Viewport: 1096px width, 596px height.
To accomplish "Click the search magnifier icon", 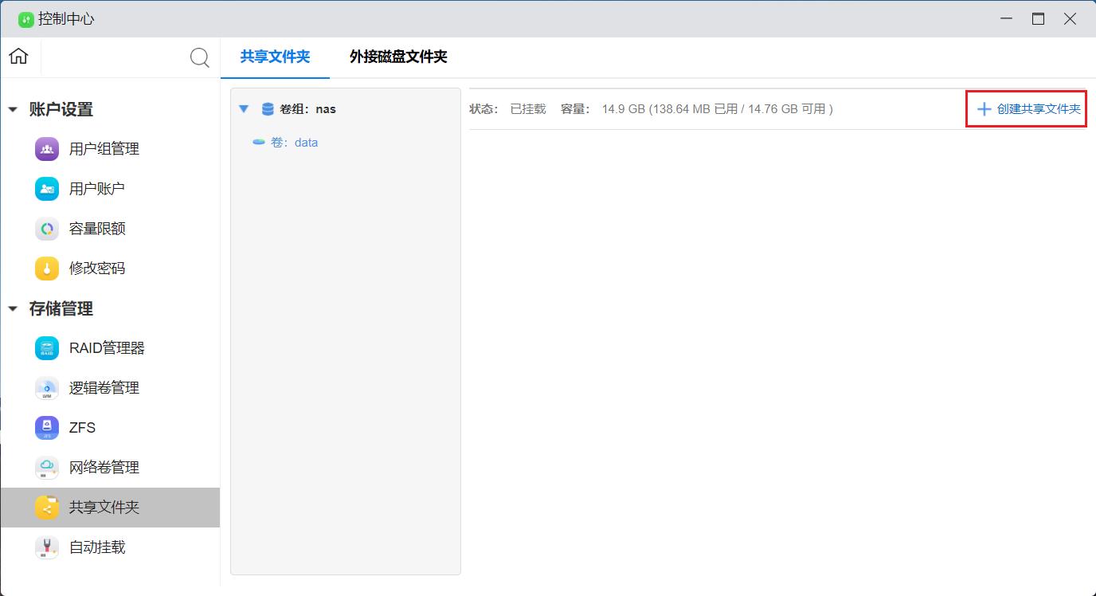I will point(199,57).
